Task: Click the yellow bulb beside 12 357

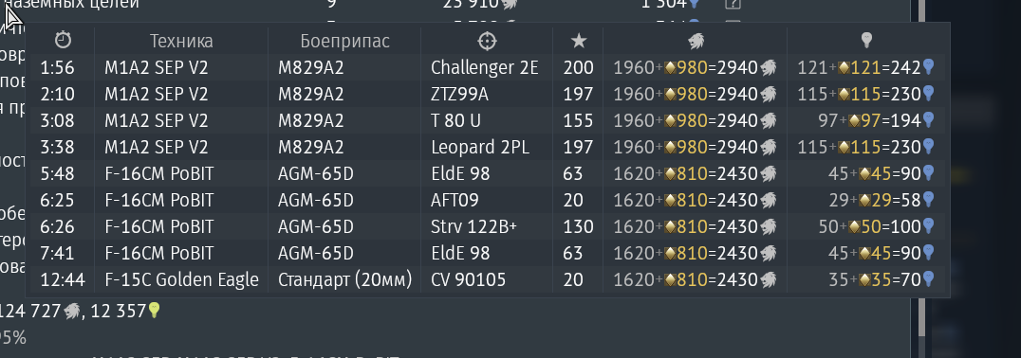Action: tap(155, 311)
